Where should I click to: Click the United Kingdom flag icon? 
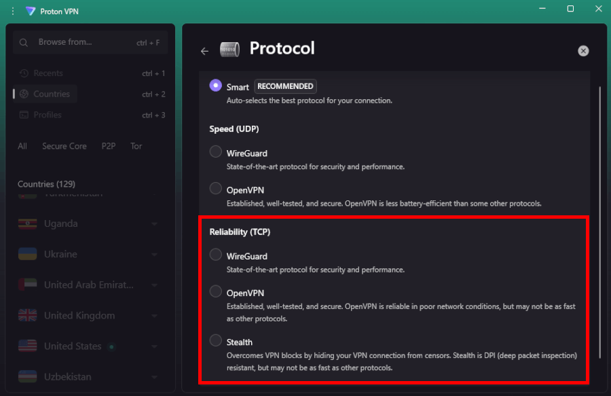(x=28, y=315)
